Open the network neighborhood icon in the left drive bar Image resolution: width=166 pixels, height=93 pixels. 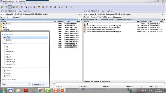[30, 11]
